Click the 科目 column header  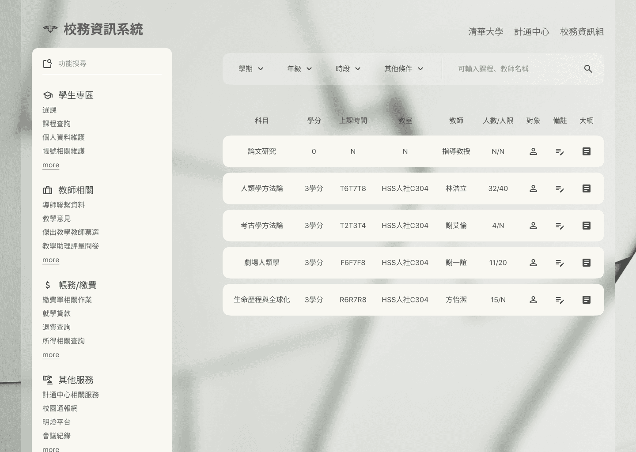point(262,121)
